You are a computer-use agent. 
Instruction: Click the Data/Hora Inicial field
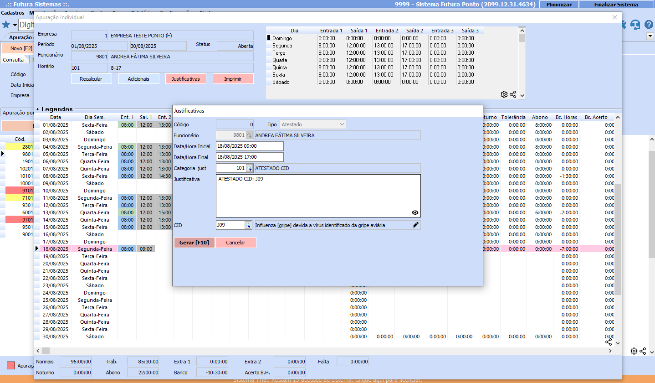click(250, 146)
